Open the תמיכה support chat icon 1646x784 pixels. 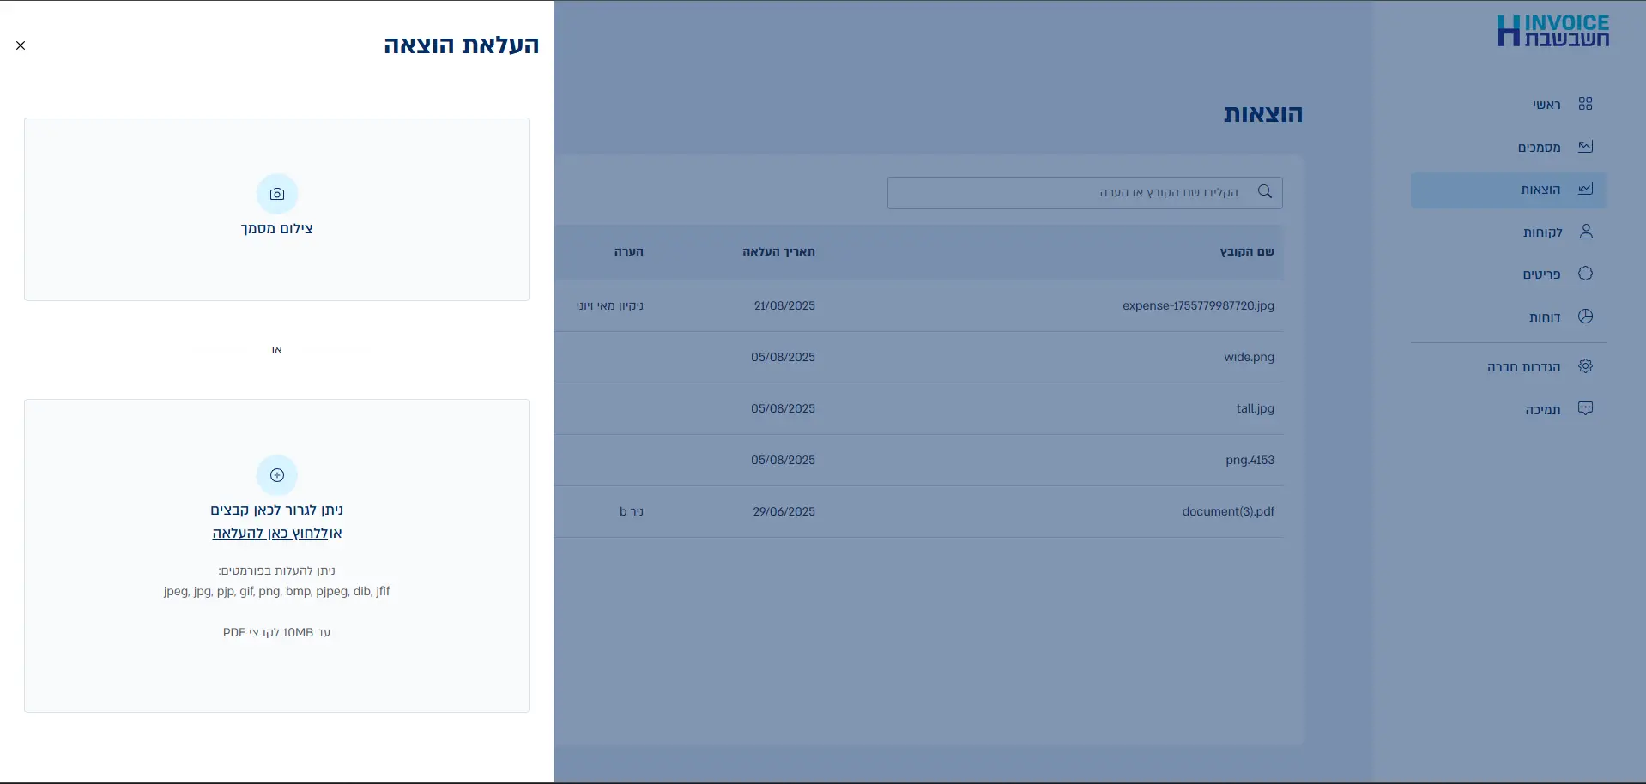click(x=1585, y=409)
